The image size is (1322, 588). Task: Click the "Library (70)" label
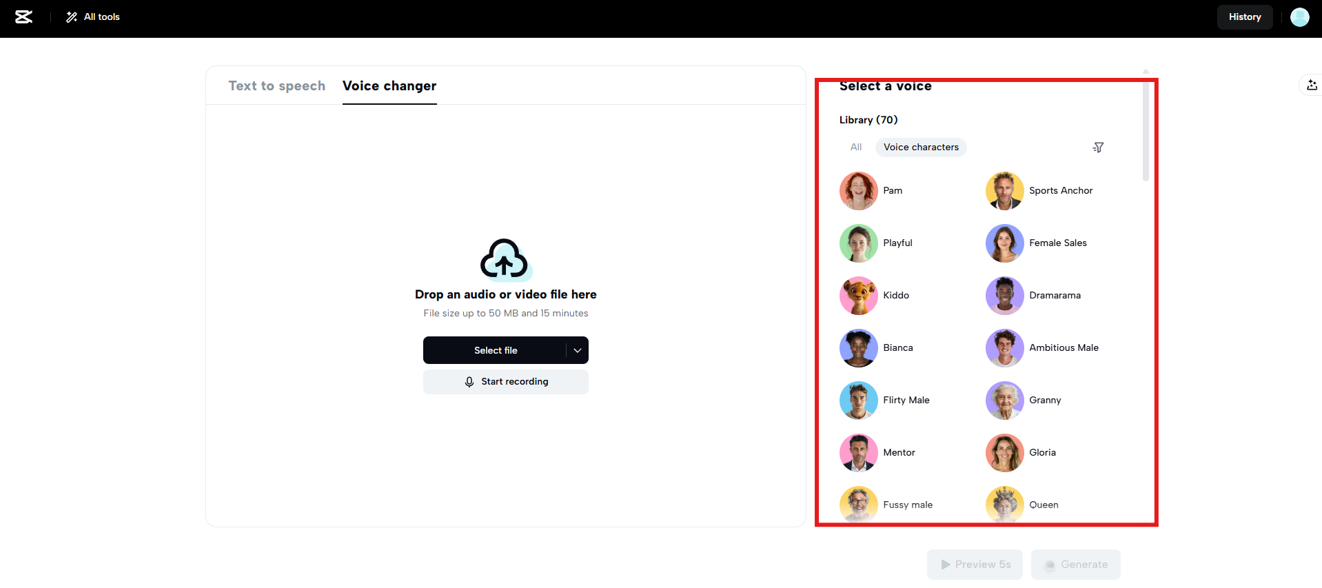coord(868,120)
